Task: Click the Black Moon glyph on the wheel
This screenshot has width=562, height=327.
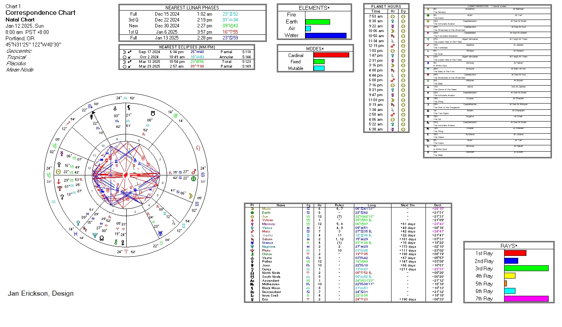Action: (x=129, y=108)
